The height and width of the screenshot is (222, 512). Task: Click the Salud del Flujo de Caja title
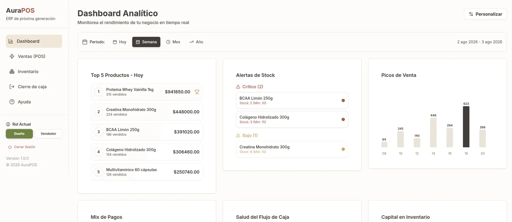point(262,217)
